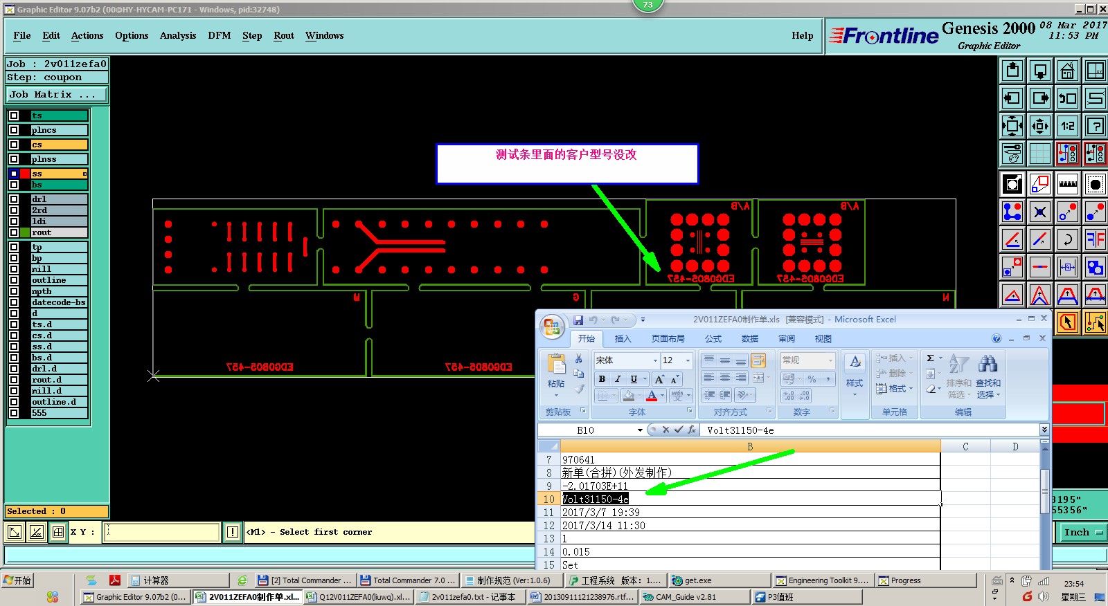Toggle the cs layer checkbox

click(14, 145)
